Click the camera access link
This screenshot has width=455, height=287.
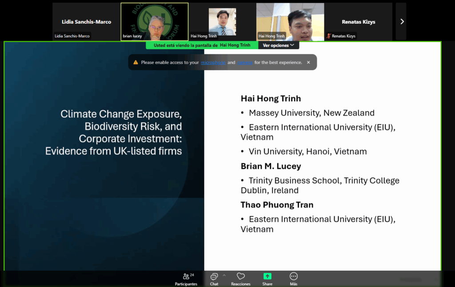coord(245,63)
